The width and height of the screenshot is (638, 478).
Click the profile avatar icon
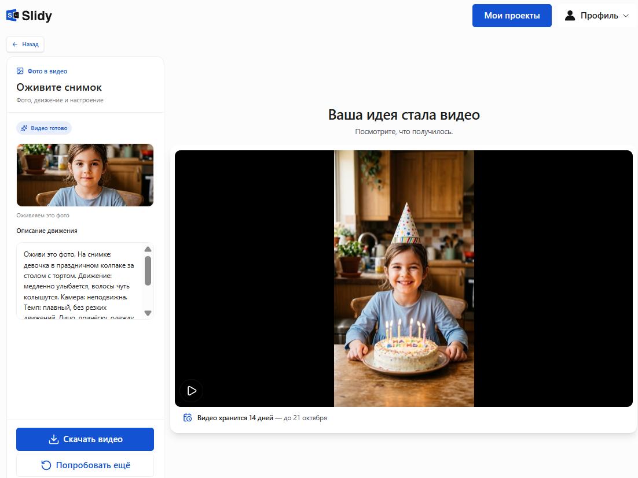[570, 16]
